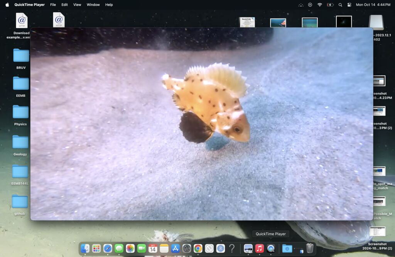
Task: Open the View menu
Action: 77,5
